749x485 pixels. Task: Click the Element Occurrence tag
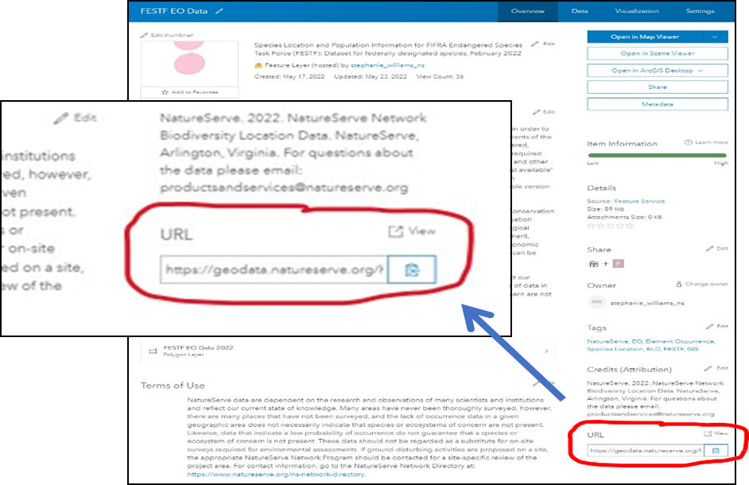(x=679, y=341)
